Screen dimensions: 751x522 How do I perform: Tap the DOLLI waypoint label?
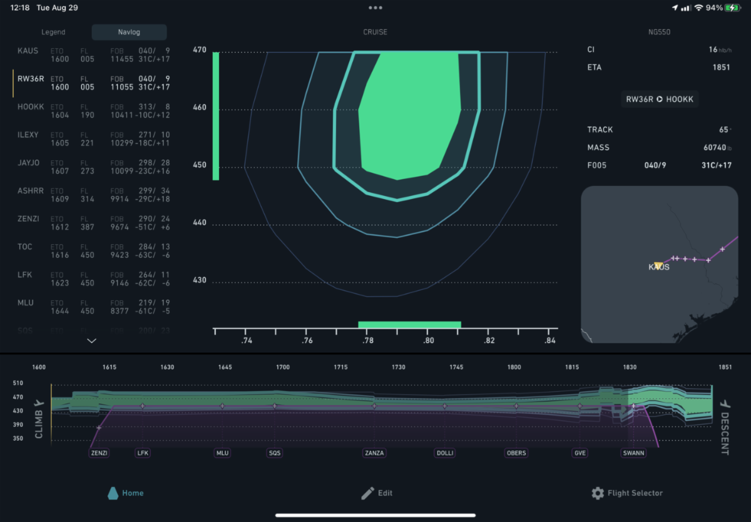pos(444,453)
